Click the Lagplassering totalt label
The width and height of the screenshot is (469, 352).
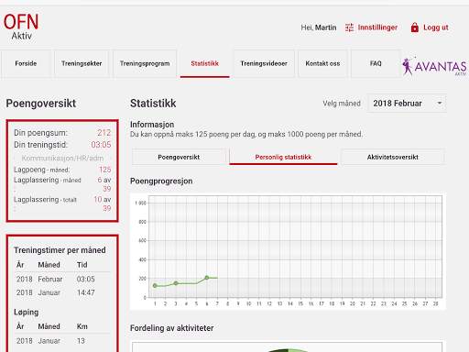click(45, 200)
